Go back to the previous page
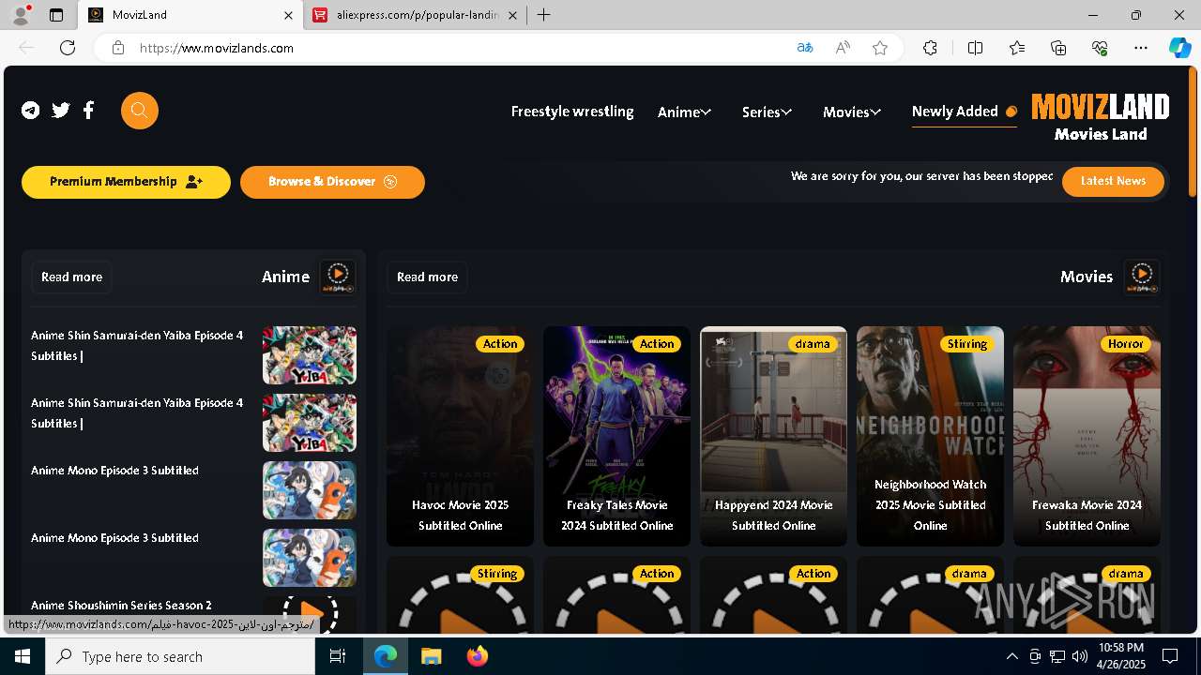This screenshot has height=675, width=1201. pyautogui.click(x=26, y=48)
